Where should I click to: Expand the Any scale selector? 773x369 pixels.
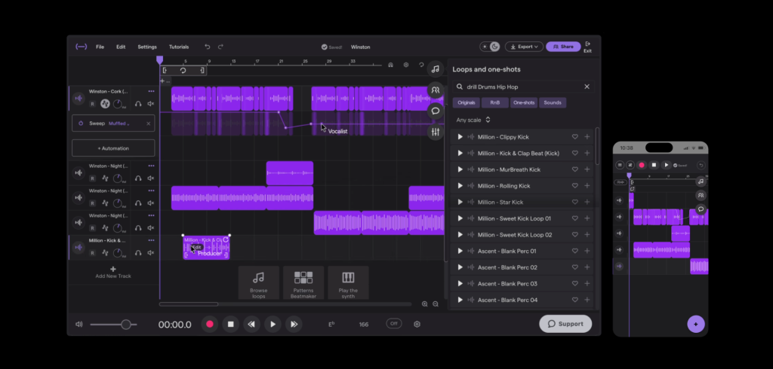473,120
